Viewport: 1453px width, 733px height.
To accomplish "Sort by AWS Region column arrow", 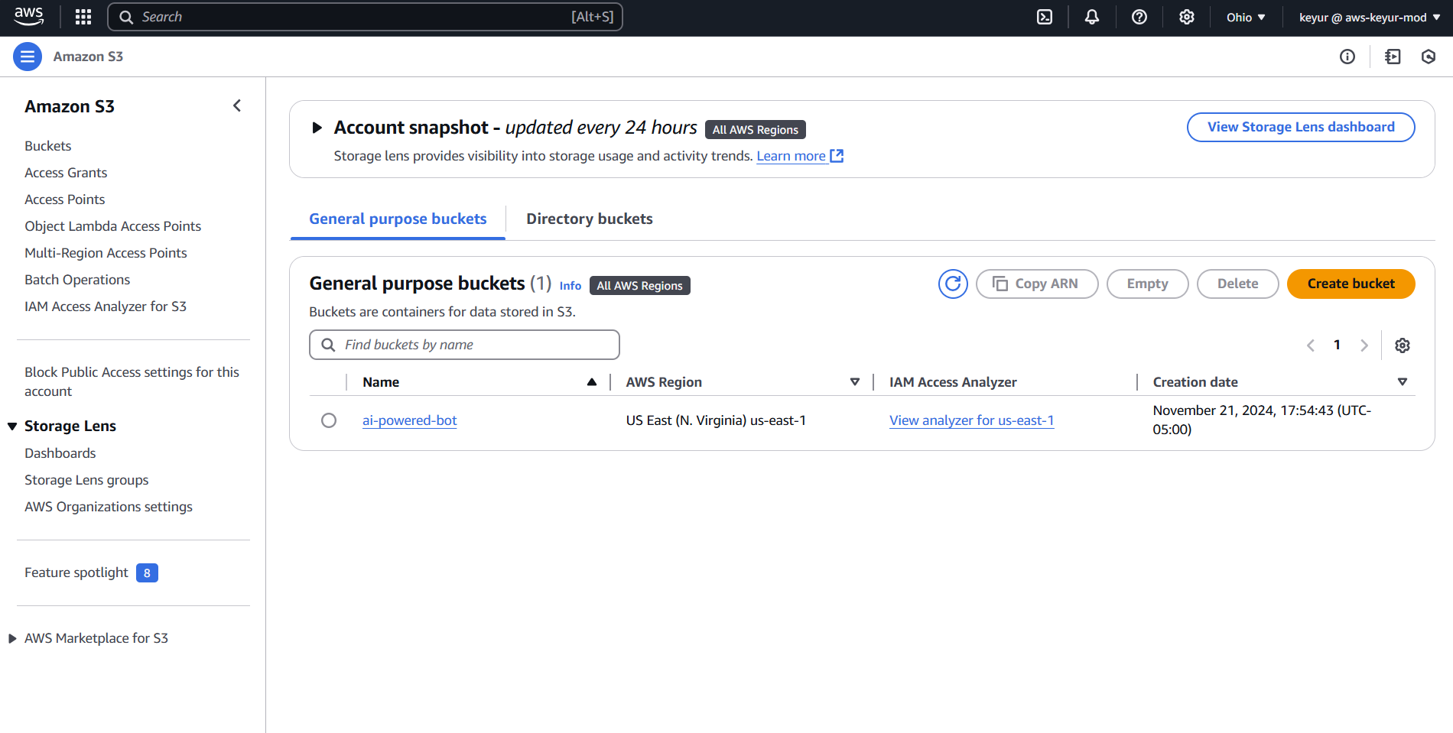I will 855,382.
